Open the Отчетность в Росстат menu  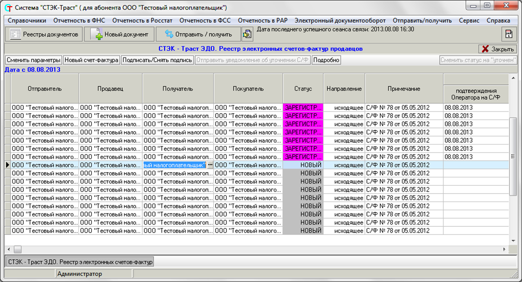point(142,20)
